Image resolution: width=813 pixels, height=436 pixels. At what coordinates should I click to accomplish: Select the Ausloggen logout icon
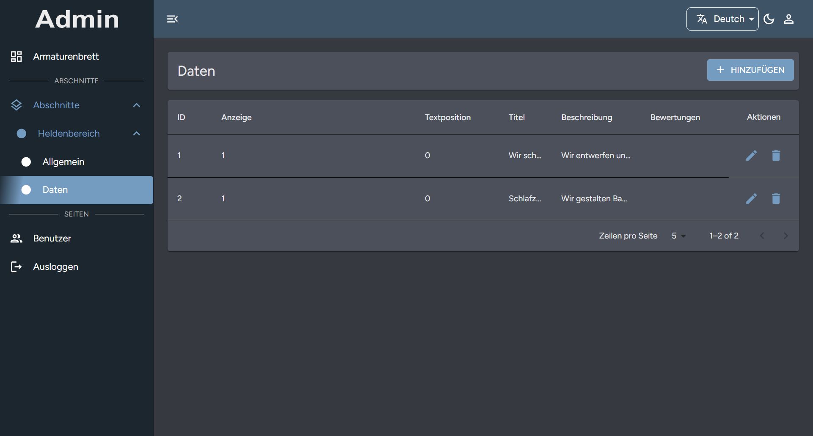tap(17, 266)
